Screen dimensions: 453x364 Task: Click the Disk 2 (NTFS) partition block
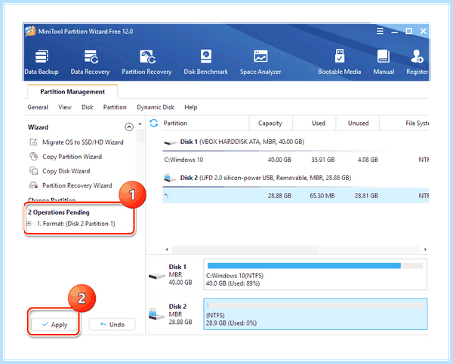315,314
